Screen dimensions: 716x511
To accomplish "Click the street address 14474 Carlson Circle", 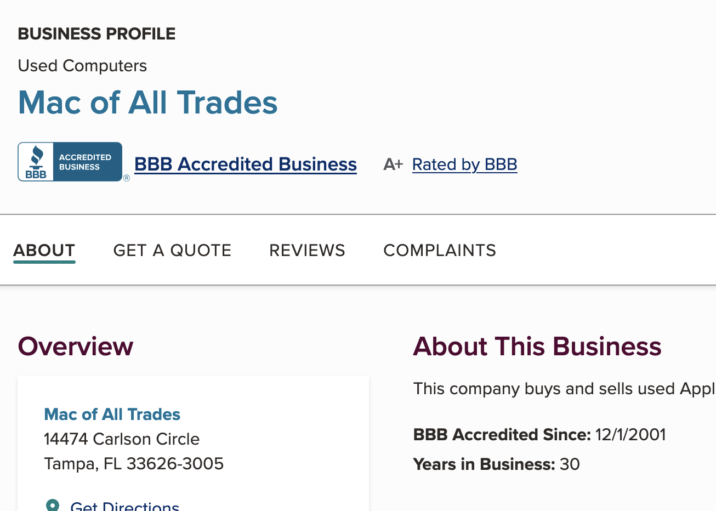I will (122, 439).
